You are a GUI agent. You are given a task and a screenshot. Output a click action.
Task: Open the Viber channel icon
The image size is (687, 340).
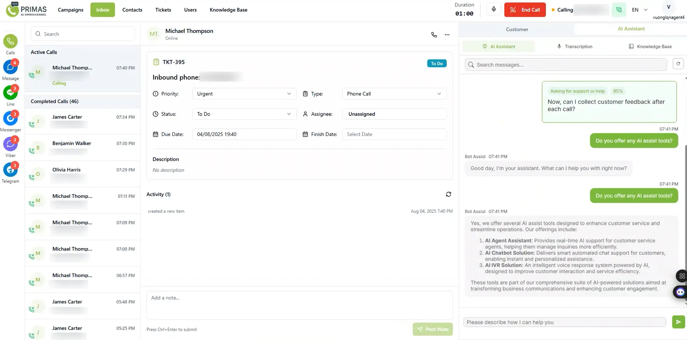click(10, 145)
